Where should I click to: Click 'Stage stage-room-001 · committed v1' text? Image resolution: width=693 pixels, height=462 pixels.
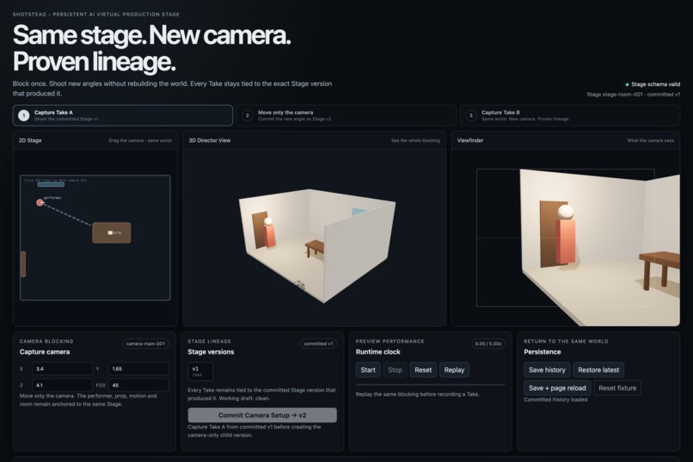click(x=634, y=94)
